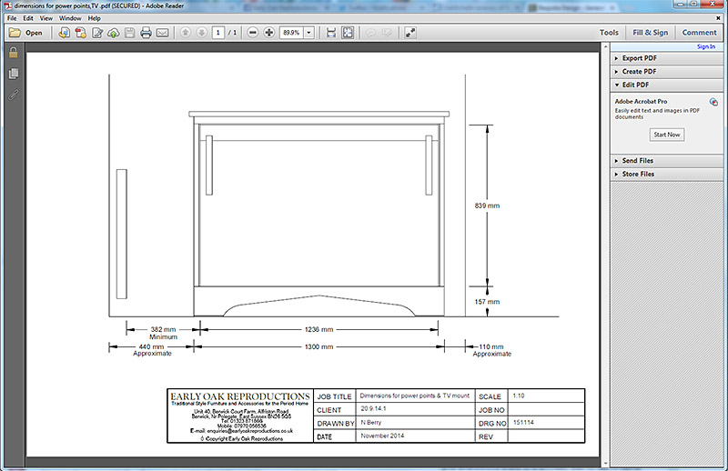The width and height of the screenshot is (728, 471).
Task: Click the zoom in plus icon
Action: tap(268, 33)
